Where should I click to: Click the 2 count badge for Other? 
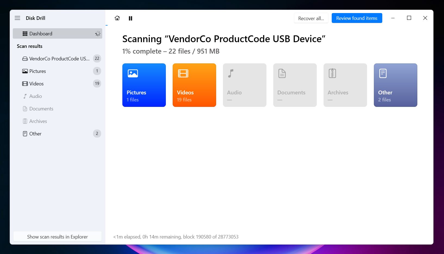pos(97,134)
